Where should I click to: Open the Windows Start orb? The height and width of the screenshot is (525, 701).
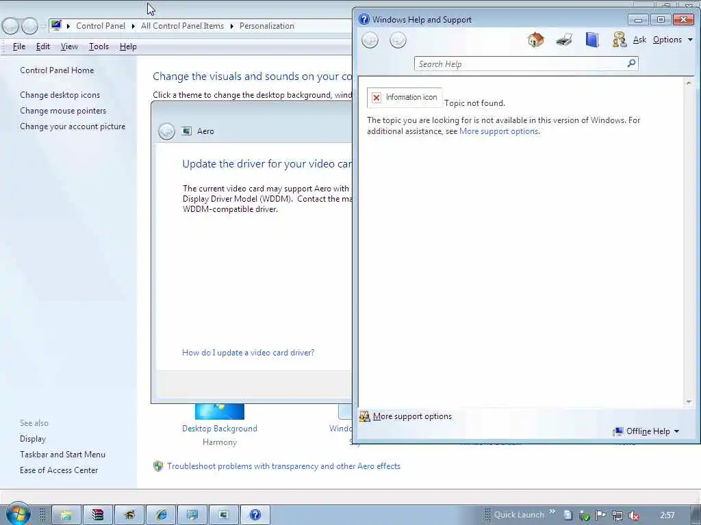coord(18,514)
